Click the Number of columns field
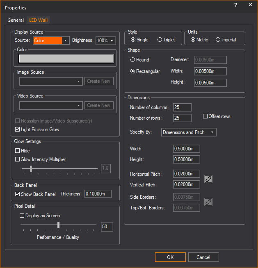 pos(182,107)
